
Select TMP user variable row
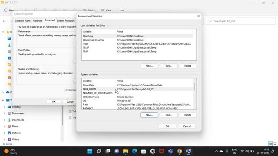click(138, 52)
